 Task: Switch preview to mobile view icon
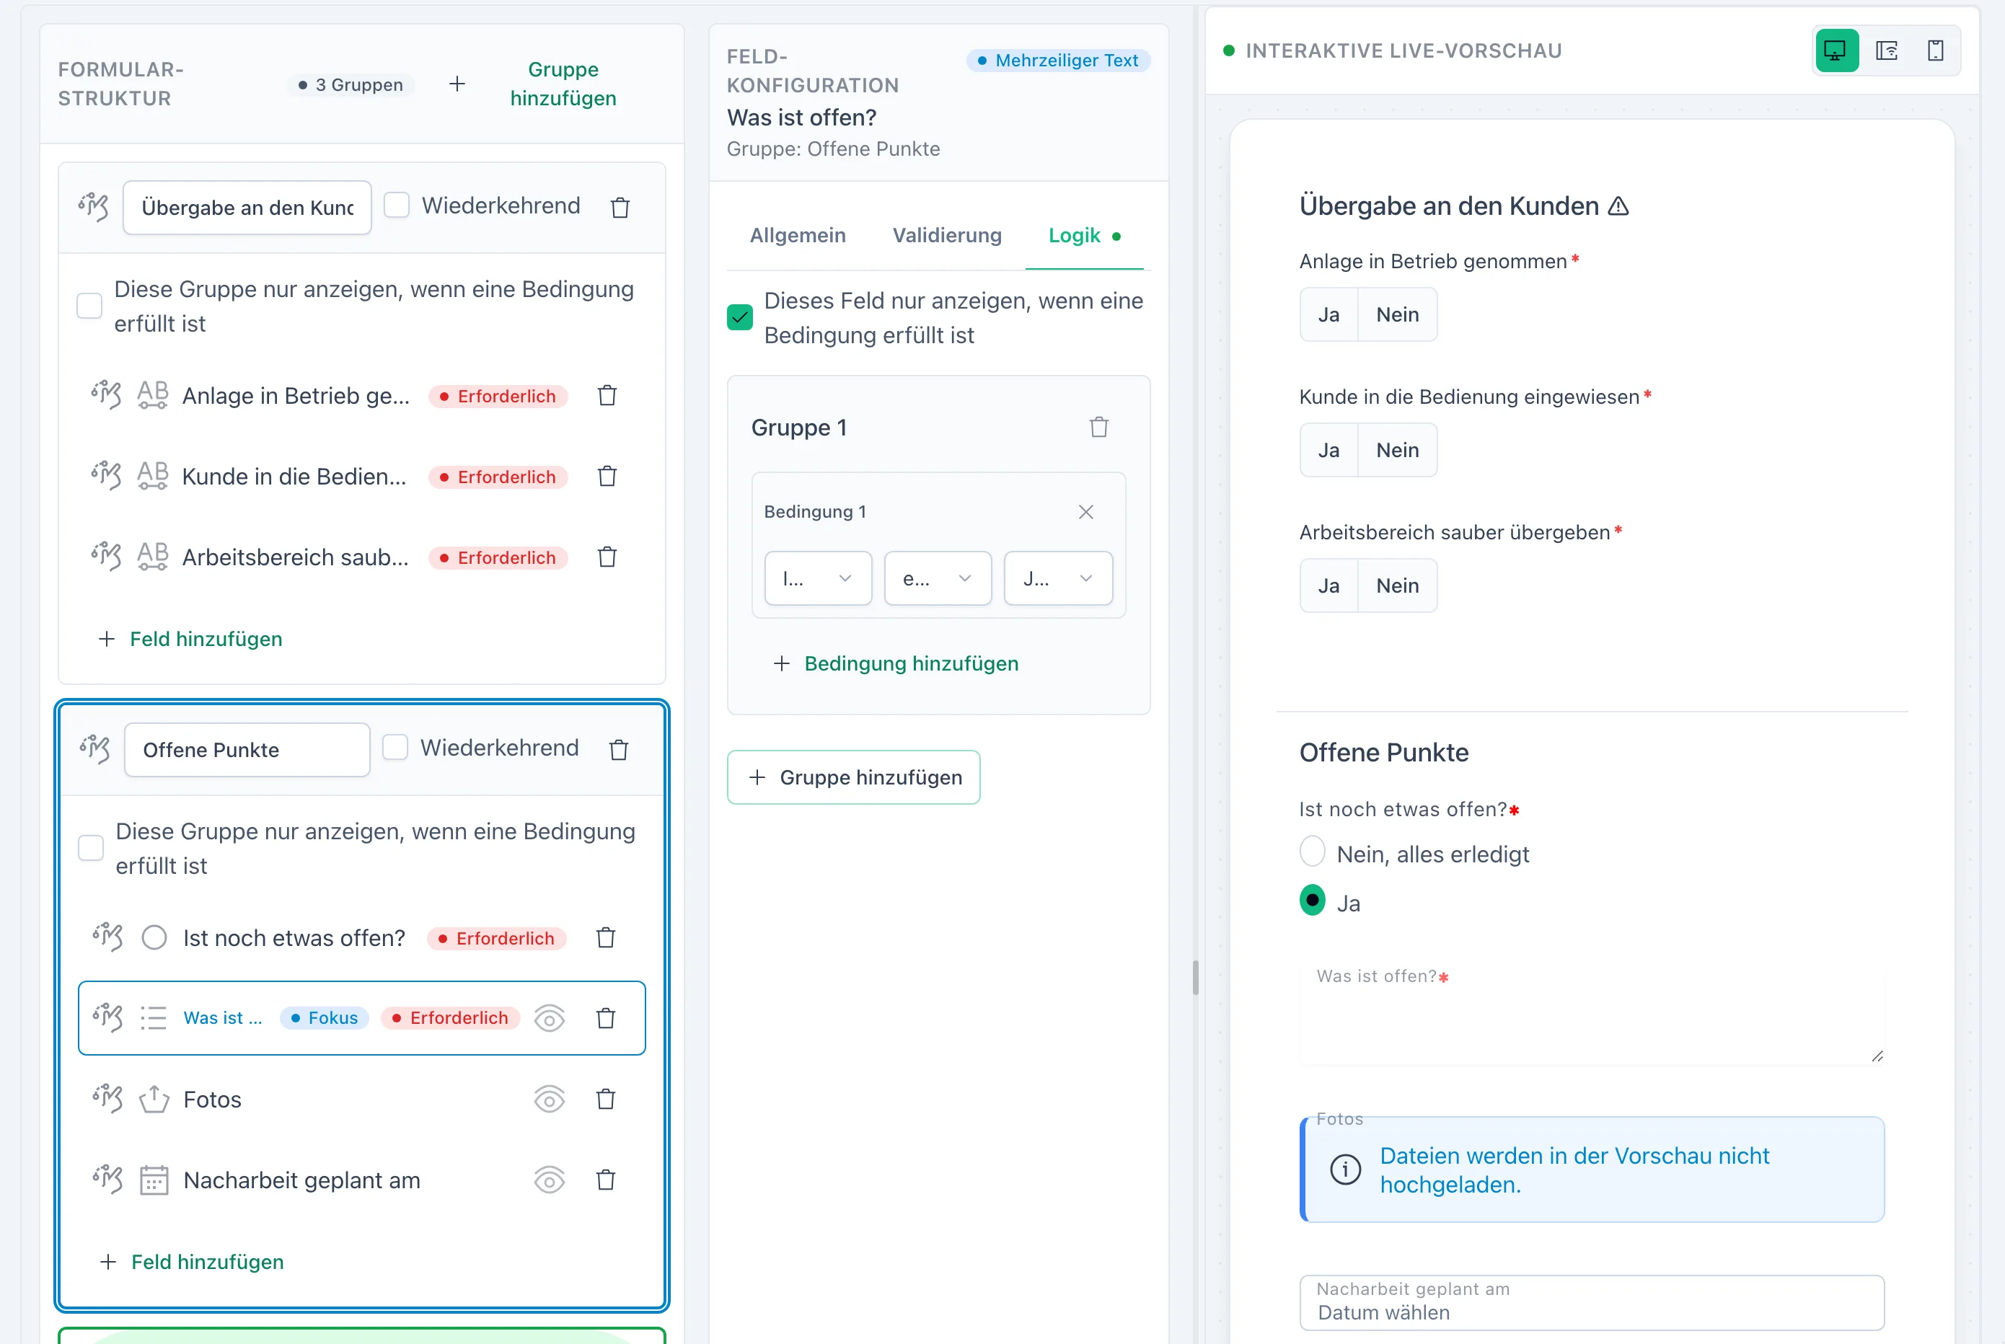point(1935,50)
